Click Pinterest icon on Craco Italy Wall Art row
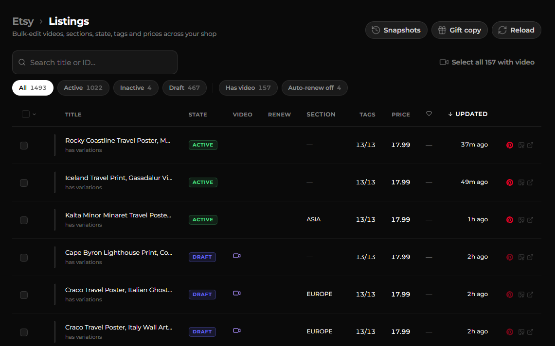The height and width of the screenshot is (346, 555). 510,332
